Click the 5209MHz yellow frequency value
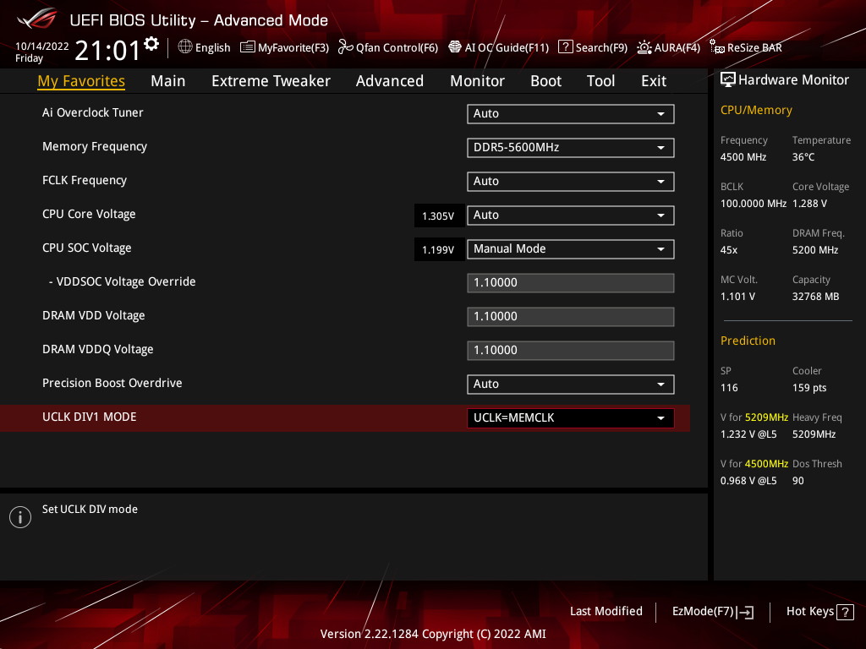Screen dimensions: 866x649 point(766,417)
